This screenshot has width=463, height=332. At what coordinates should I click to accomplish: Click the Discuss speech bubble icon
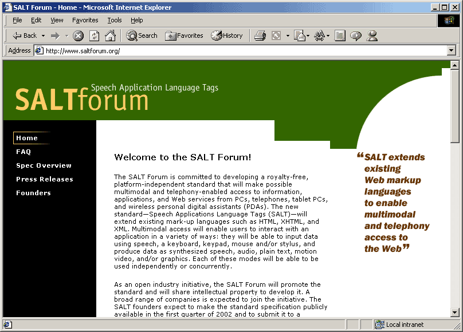[x=356, y=36]
